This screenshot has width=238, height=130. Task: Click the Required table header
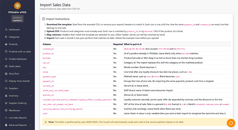pos(118,44)
